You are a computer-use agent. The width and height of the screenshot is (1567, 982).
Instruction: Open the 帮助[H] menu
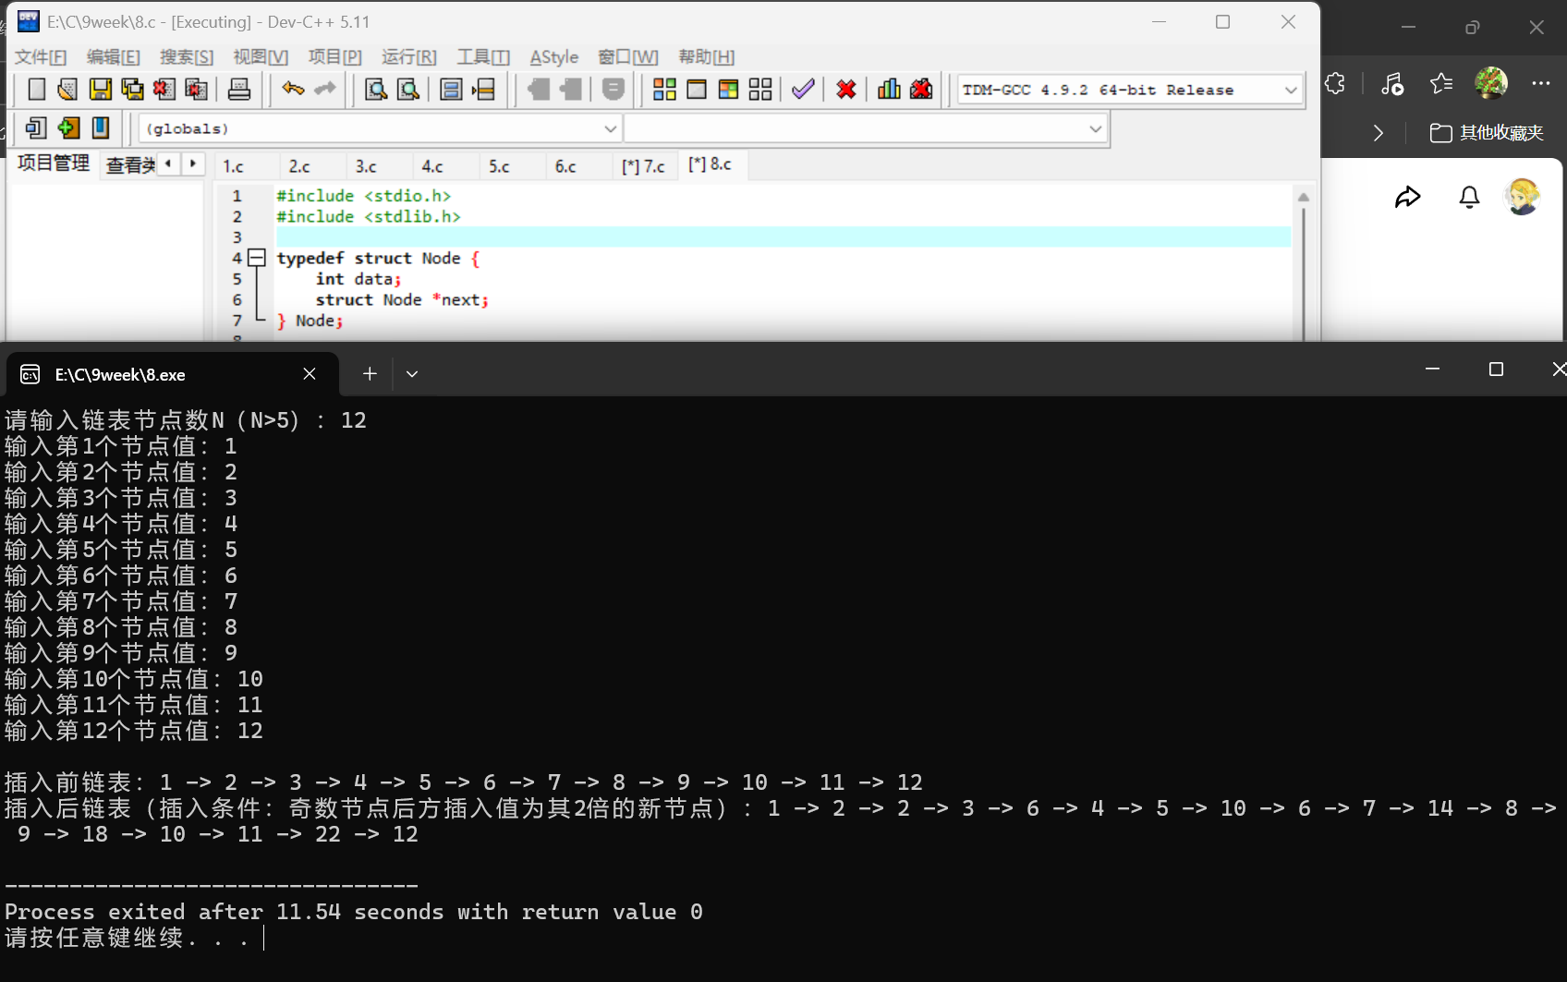coord(707,57)
